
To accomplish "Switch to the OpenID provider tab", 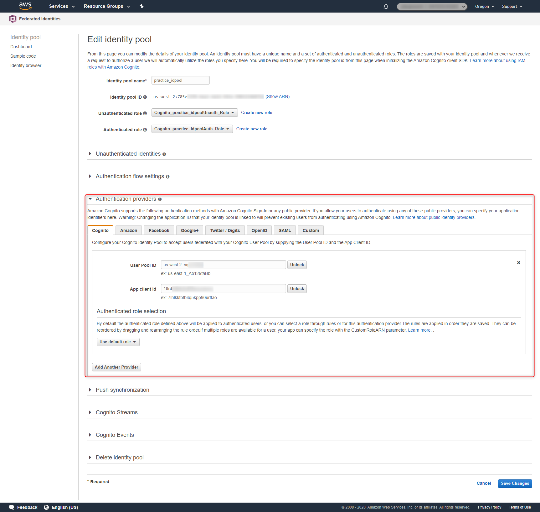I will pos(259,230).
